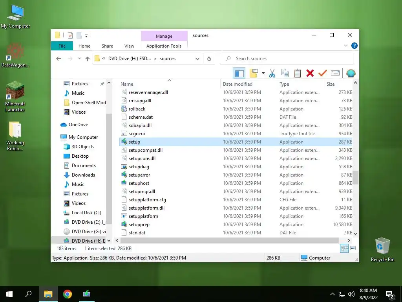Expand the ribbon with the chevron
This screenshot has height=302, width=402.
345,46
